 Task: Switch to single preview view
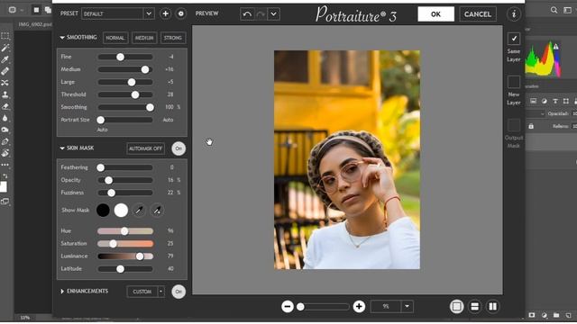pyautogui.click(x=457, y=306)
